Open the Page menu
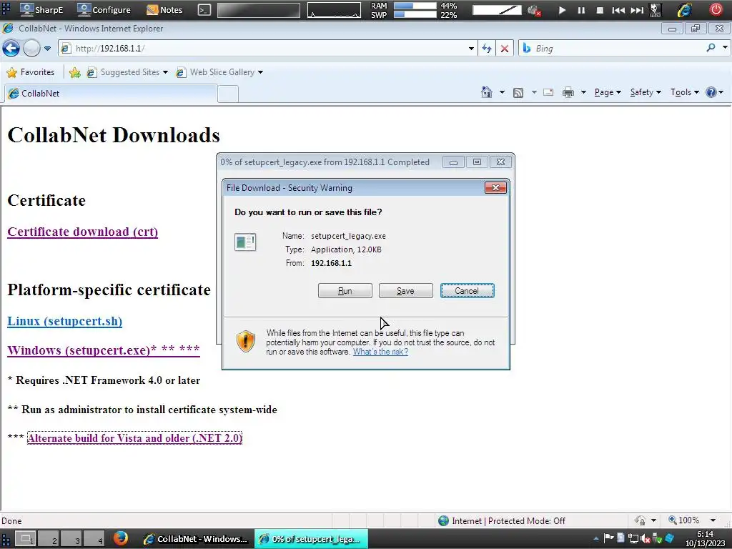The height and width of the screenshot is (549, 732). point(608,92)
